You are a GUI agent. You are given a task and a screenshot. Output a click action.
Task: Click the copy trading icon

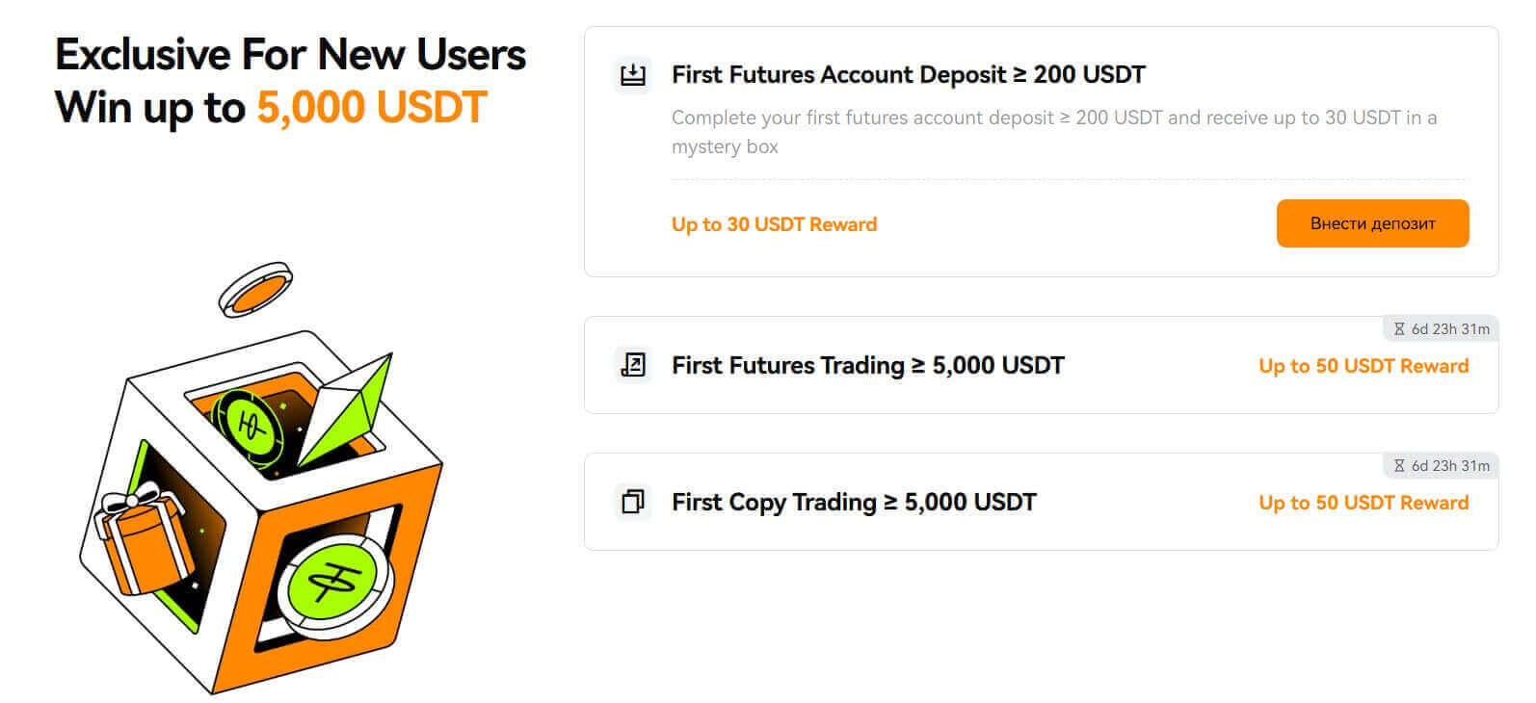[632, 502]
